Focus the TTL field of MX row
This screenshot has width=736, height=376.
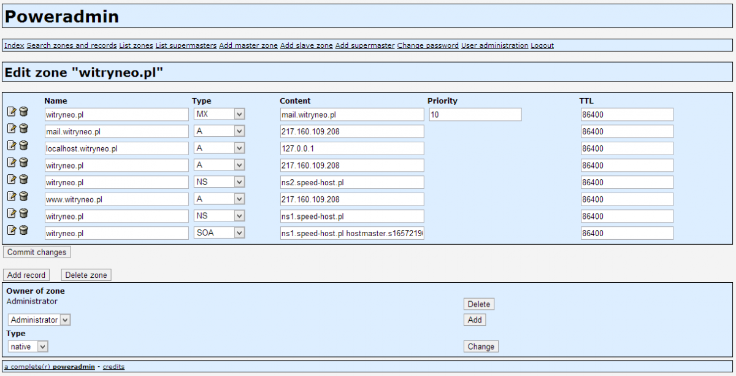(x=627, y=115)
